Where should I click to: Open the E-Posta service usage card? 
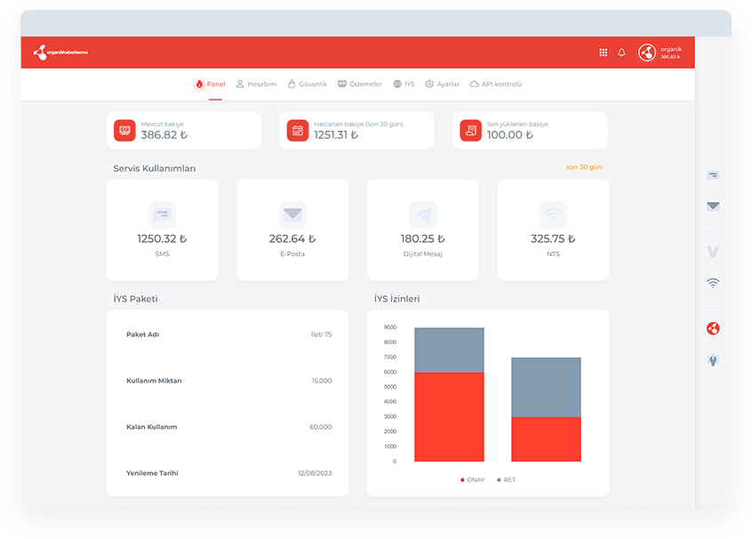[292, 229]
